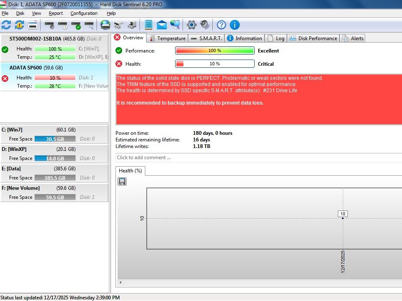The width and height of the screenshot is (402, 301).
Task: Open the configuration gear icon
Action: pyautogui.click(x=191, y=25)
